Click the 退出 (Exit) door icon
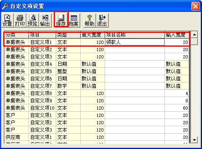This screenshot has height=149, width=202. click(x=102, y=20)
